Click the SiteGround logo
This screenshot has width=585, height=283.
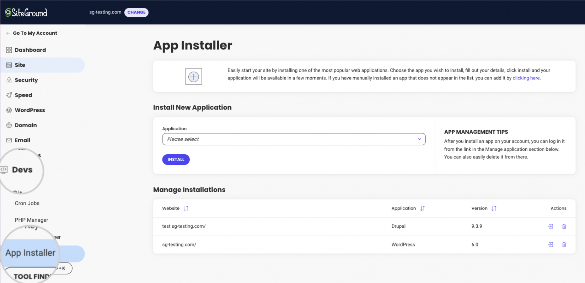[26, 13]
